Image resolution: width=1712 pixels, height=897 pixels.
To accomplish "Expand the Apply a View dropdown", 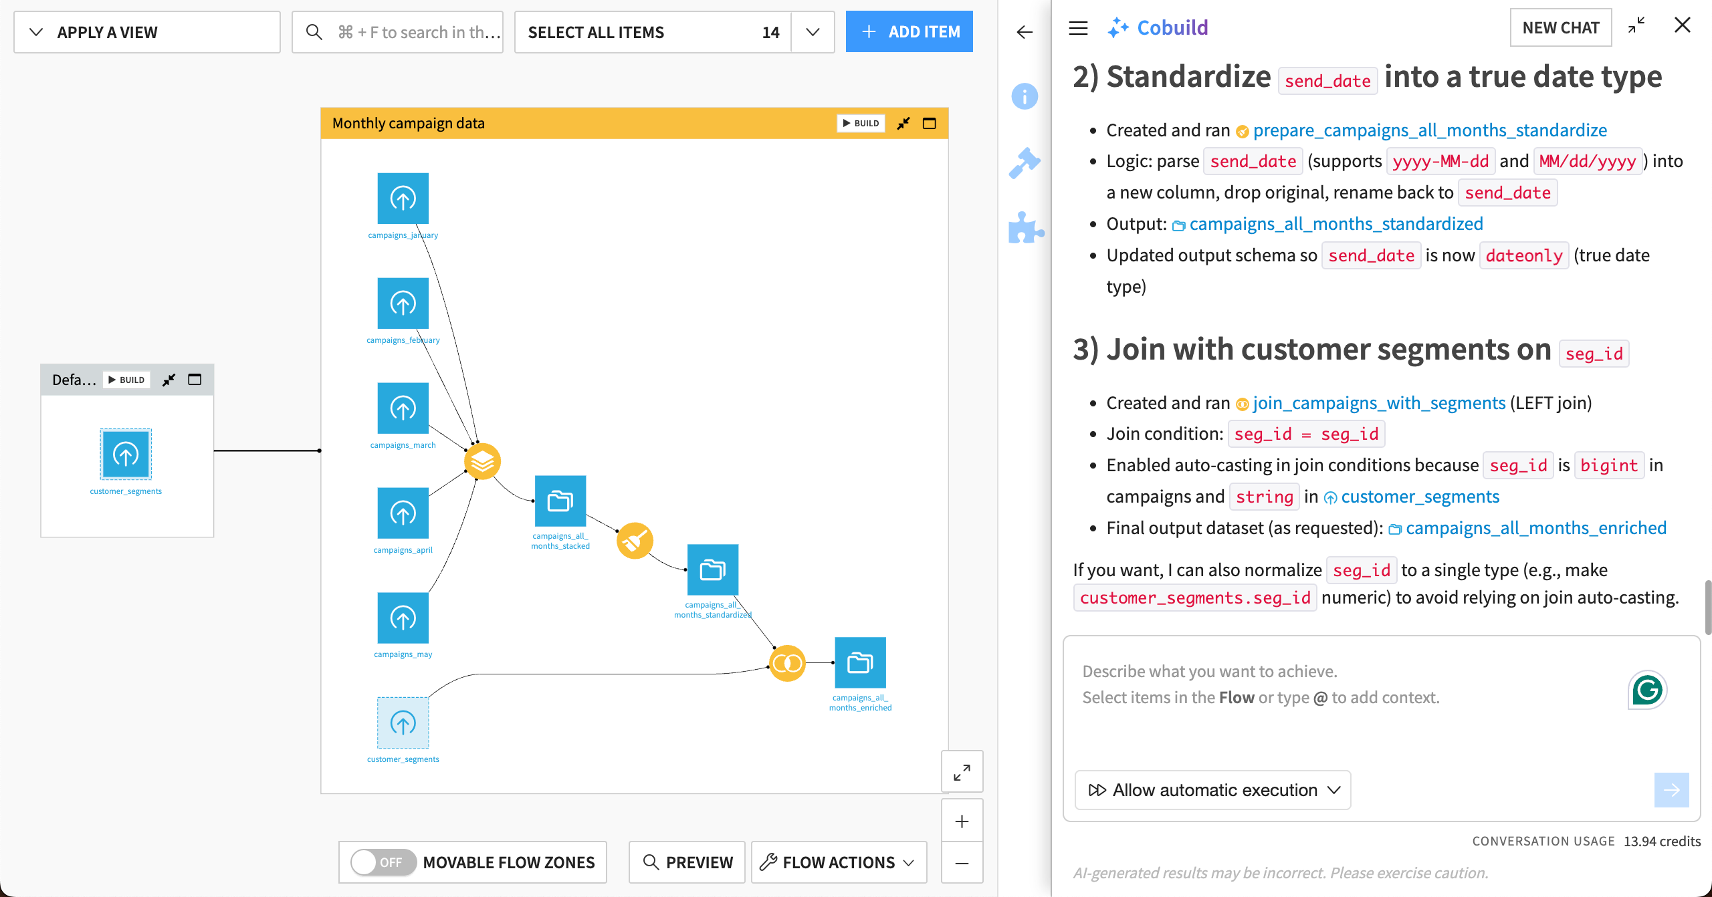I will click(x=147, y=32).
